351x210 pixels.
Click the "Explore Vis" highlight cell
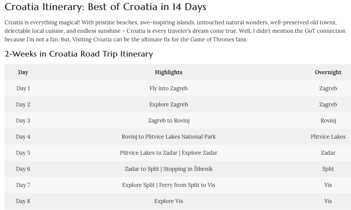(x=169, y=201)
